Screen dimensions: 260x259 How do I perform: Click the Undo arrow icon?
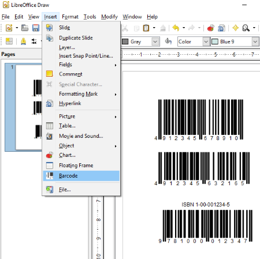coord(176,28)
